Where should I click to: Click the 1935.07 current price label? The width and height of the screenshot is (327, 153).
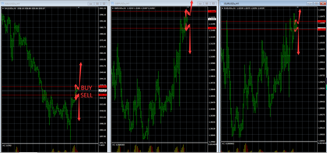pyautogui.click(x=102, y=91)
